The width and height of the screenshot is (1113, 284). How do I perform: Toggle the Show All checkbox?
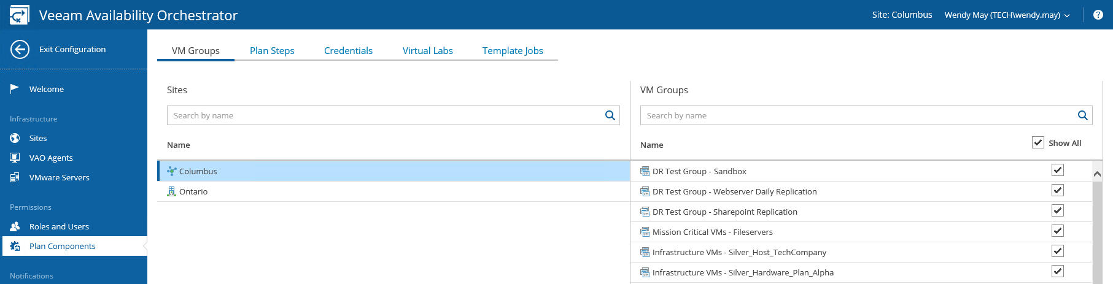tap(1038, 142)
